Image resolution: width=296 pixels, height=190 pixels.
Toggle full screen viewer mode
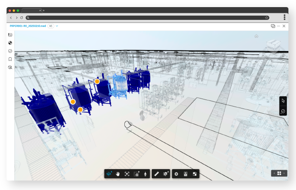pyautogui.click(x=194, y=174)
